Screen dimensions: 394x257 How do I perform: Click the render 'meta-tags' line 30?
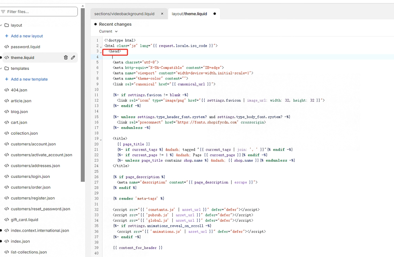click(139, 199)
